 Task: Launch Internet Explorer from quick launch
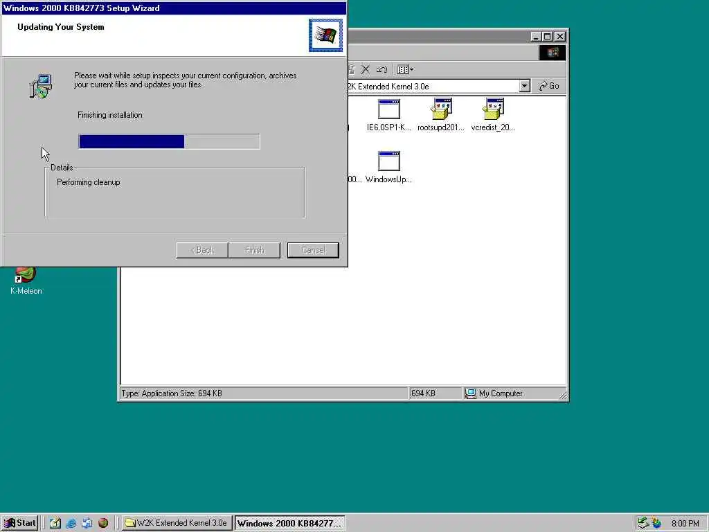tap(71, 523)
